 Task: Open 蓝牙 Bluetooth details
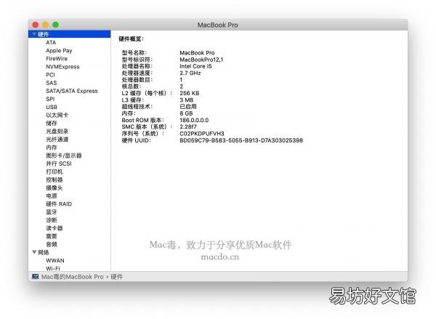[x=52, y=212]
